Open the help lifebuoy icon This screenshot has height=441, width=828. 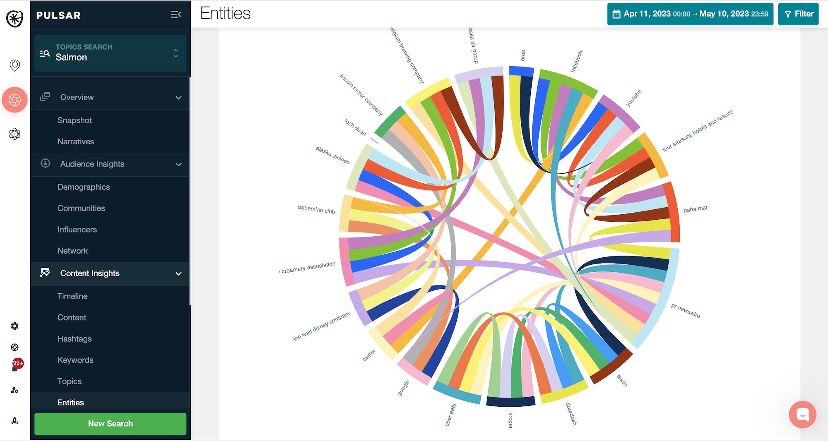15,348
